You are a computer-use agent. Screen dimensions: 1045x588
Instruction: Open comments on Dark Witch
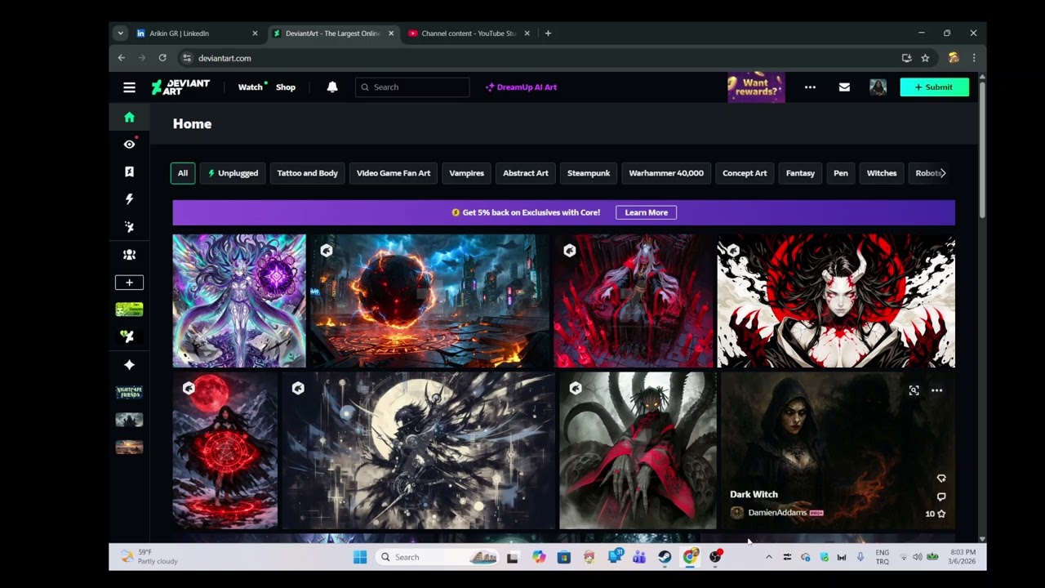[941, 497]
